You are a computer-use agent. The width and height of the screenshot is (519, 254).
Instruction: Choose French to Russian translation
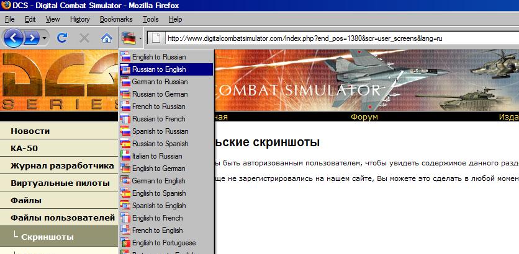(x=166, y=107)
